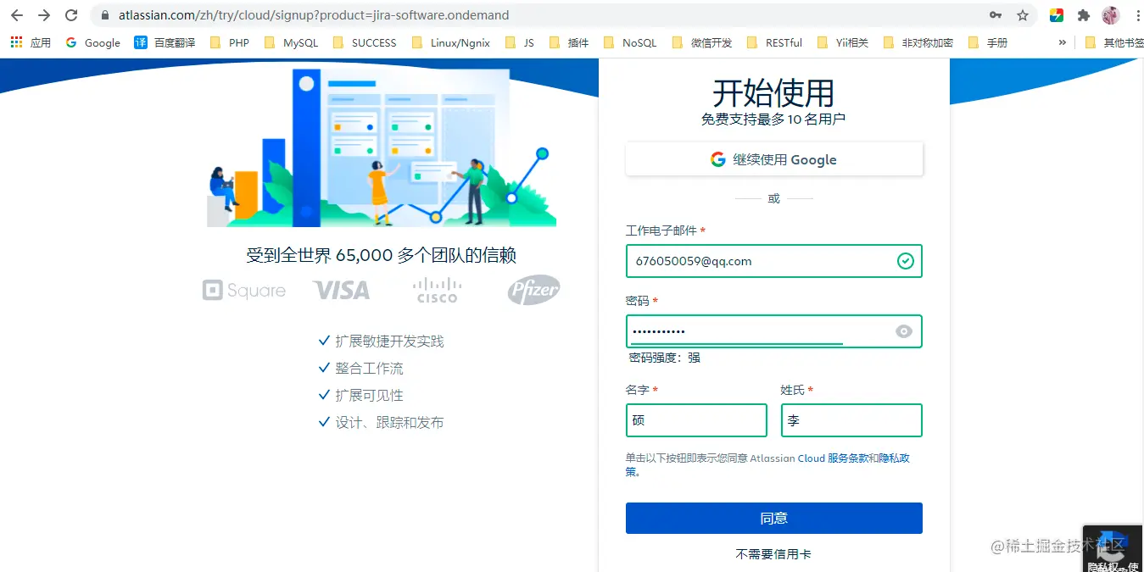Open the colorful extension icon in toolbar
This screenshot has width=1144, height=572.
tap(1057, 15)
